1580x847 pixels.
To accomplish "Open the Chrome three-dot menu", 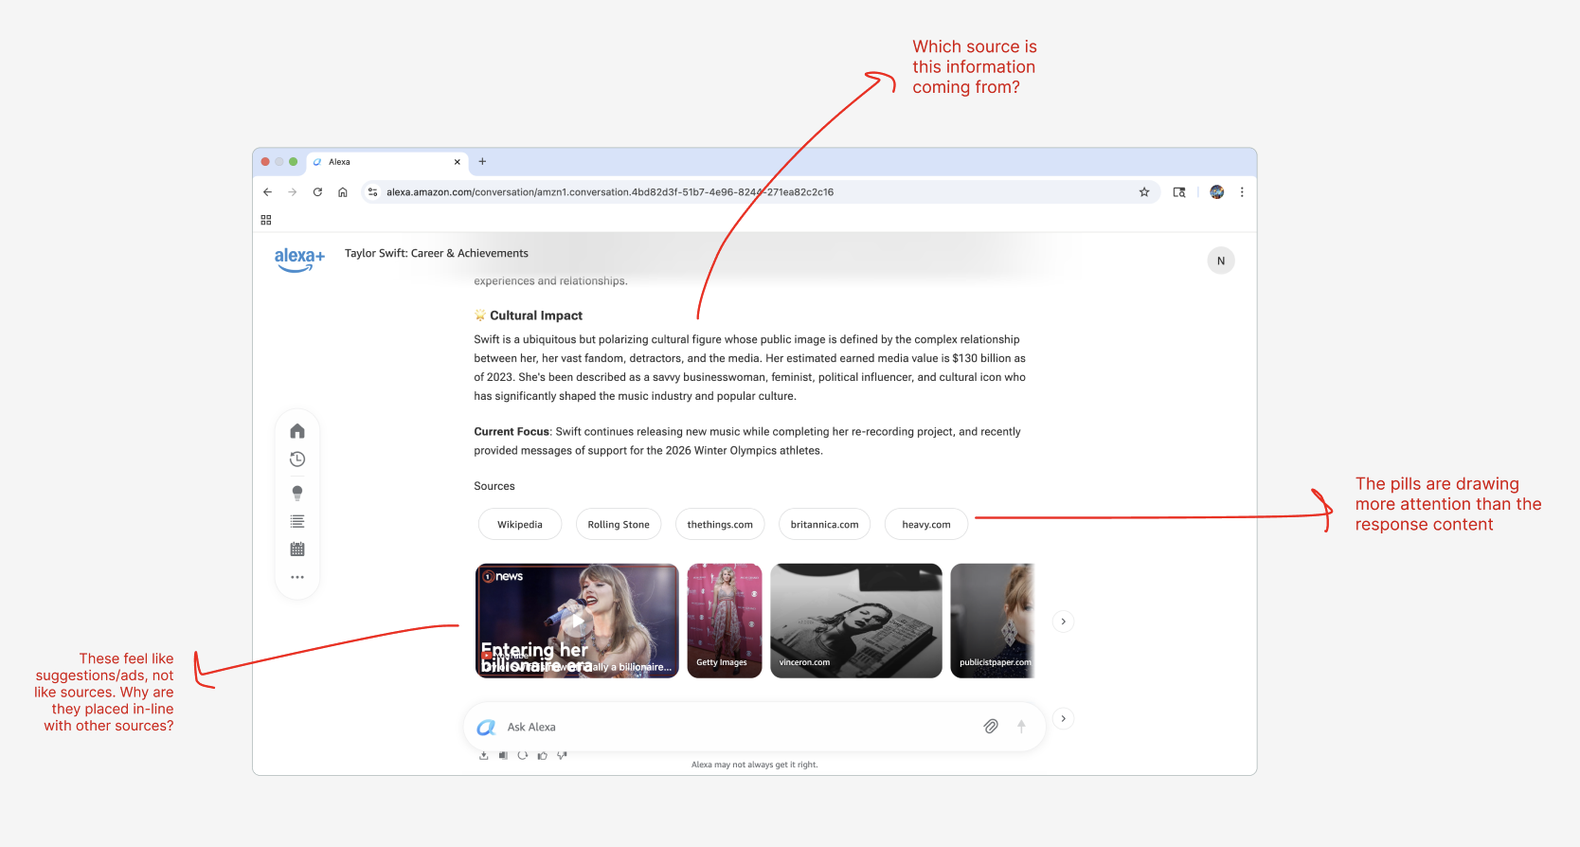I will pyautogui.click(x=1242, y=192).
